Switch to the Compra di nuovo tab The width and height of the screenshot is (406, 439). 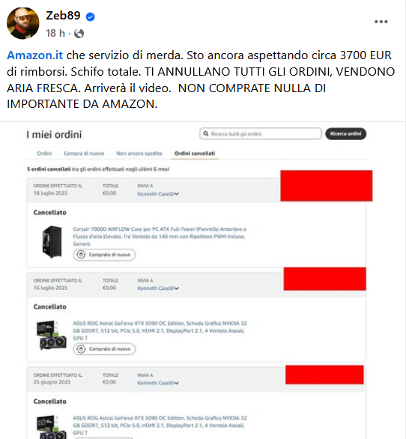pyautogui.click(x=84, y=154)
